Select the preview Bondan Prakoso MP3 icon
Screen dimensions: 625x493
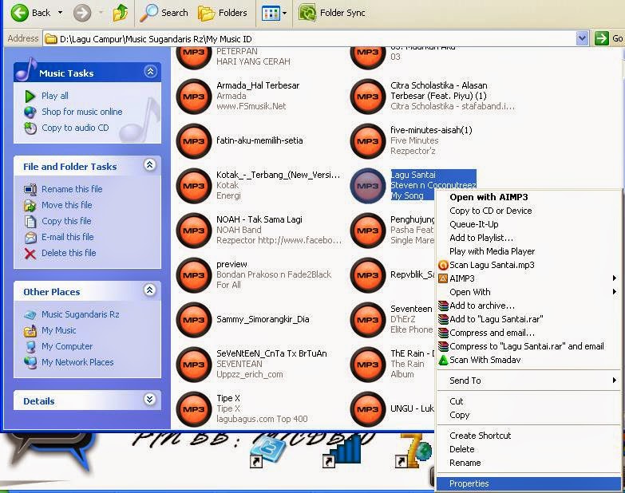(x=194, y=274)
